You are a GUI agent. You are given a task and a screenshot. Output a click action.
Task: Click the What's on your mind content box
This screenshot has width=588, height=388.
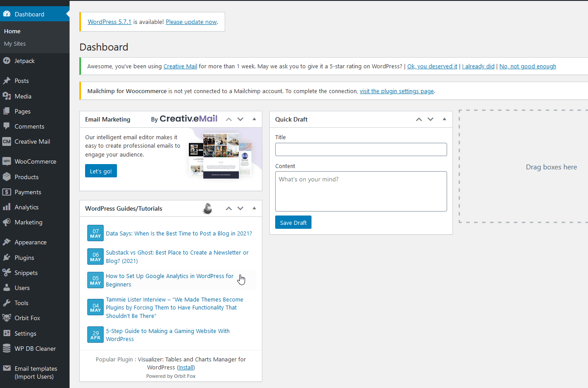click(361, 192)
